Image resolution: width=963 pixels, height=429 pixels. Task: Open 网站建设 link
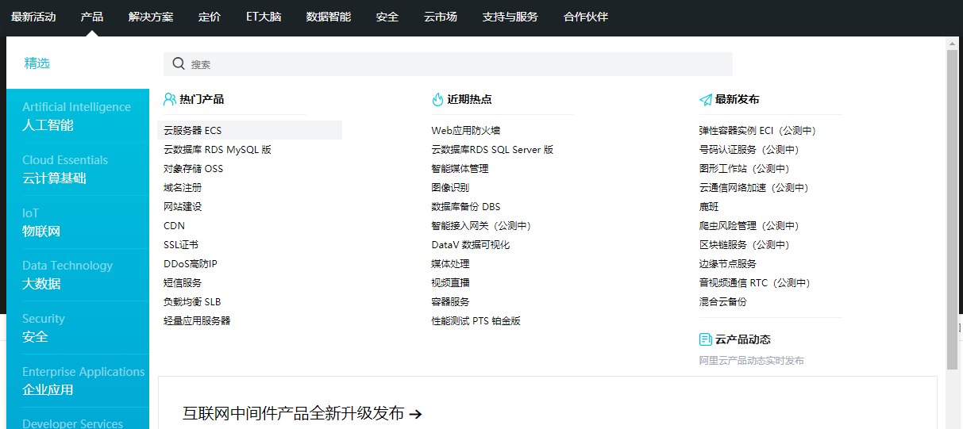(x=183, y=206)
